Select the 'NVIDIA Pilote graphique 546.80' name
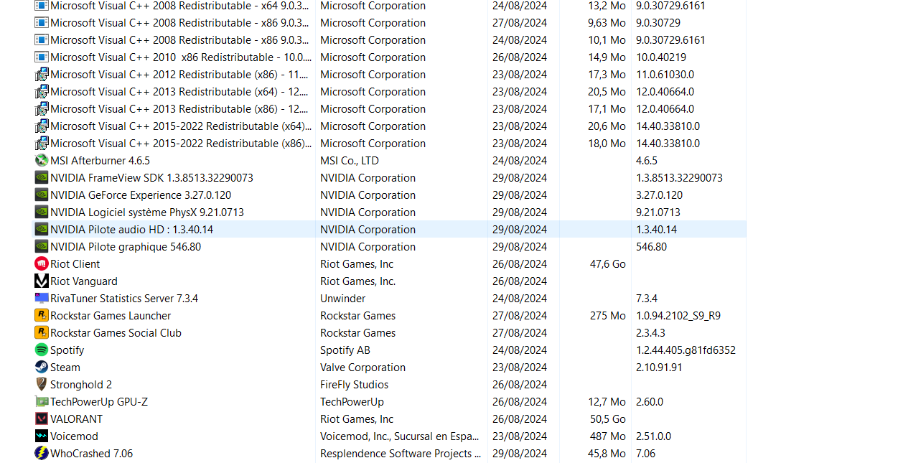The width and height of the screenshot is (898, 463). tap(126, 247)
